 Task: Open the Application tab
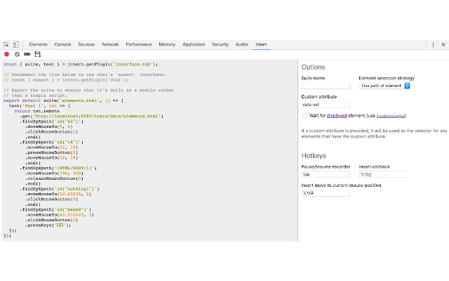(194, 44)
